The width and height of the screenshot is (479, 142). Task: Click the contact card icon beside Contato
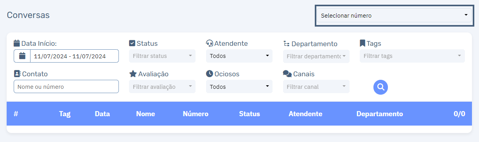point(17,74)
